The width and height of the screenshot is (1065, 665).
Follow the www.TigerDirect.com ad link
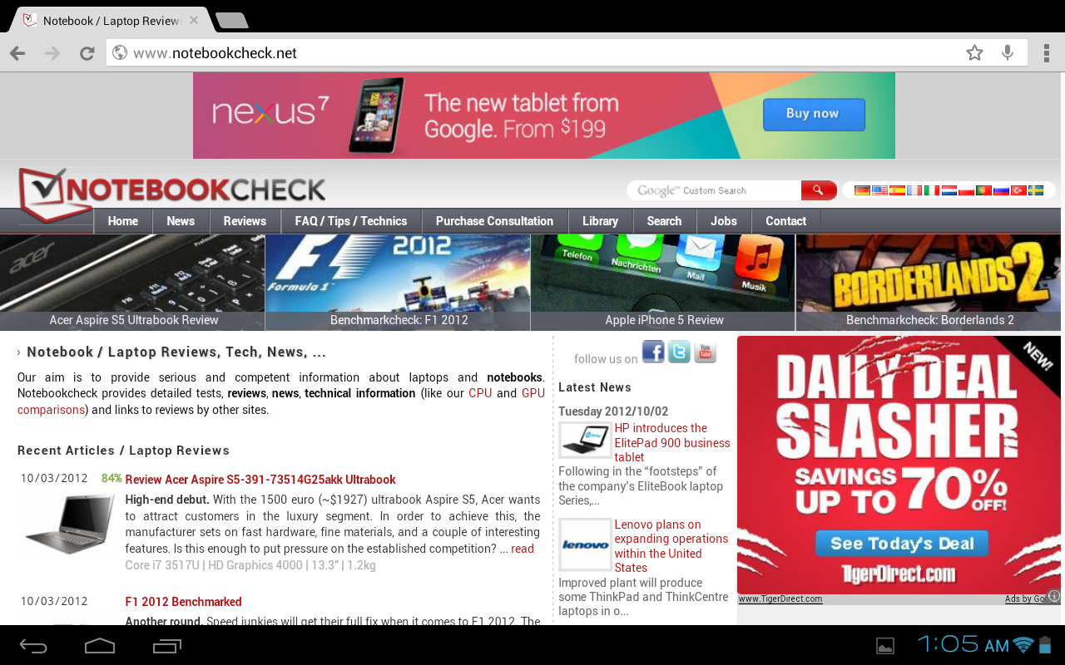780,599
